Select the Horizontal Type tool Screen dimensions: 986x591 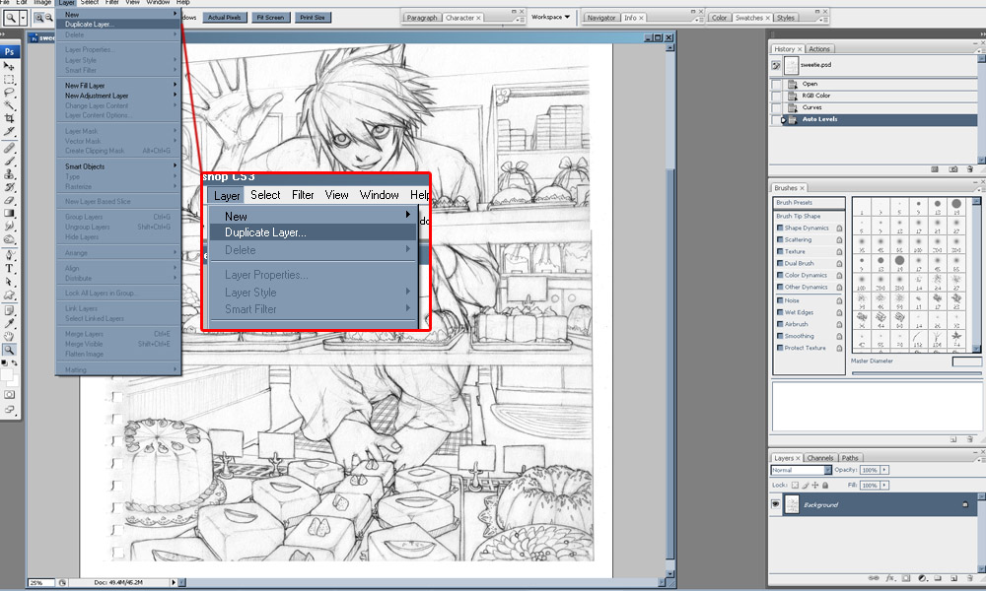point(9,269)
